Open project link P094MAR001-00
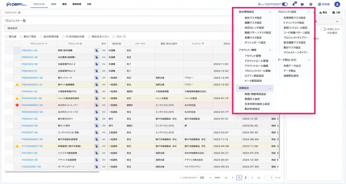This screenshot has height=184, width=346. 32,105
